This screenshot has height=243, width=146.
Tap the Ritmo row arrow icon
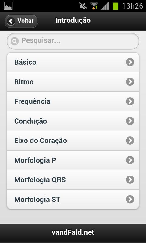(x=130, y=82)
